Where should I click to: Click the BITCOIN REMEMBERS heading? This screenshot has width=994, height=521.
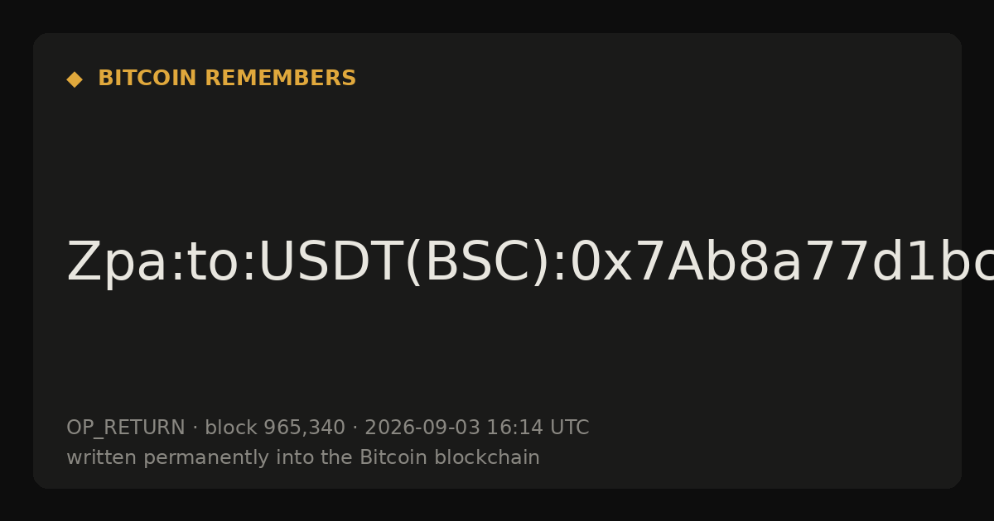[x=227, y=79]
